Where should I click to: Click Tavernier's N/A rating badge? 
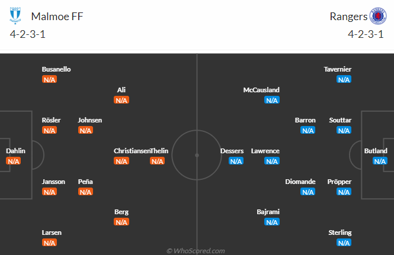(x=344, y=79)
